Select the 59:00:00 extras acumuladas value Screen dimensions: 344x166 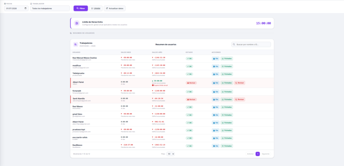157,81
